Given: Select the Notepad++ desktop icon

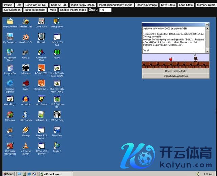Looking at the screenshot, I should 41,115.
